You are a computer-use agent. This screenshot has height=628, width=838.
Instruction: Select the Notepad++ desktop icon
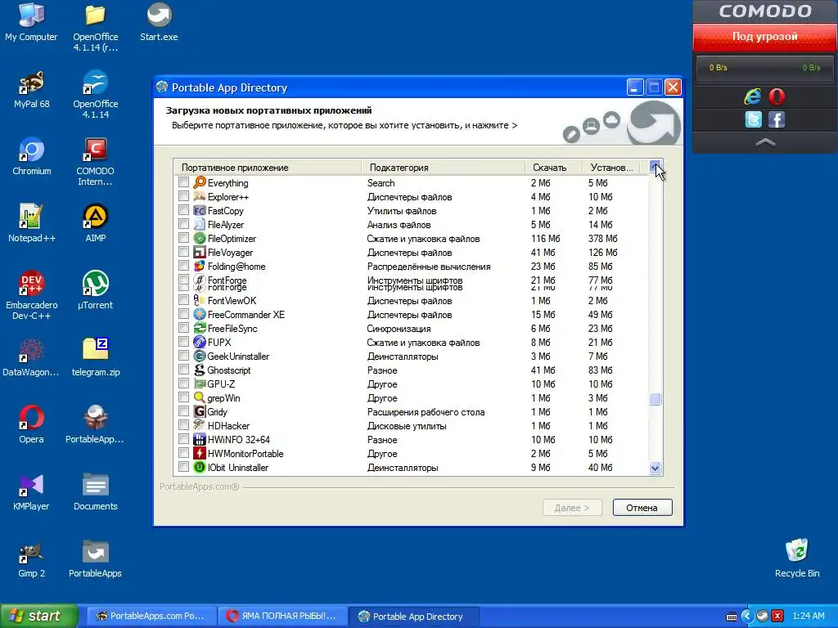point(32,223)
